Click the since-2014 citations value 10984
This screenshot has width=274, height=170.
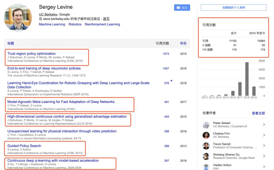pos(261,41)
